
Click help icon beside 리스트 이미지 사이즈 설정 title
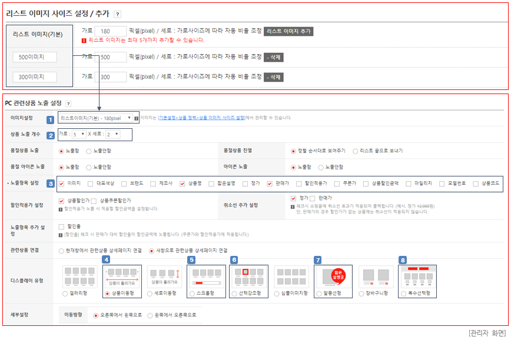click(117, 14)
